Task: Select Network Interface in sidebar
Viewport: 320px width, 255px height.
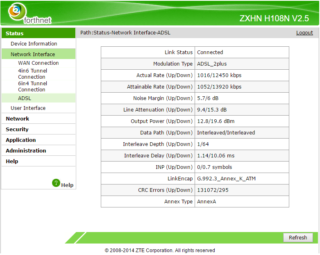Action: pyautogui.click(x=33, y=54)
